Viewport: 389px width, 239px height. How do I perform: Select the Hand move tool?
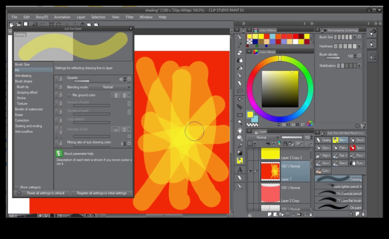pyautogui.click(x=240, y=130)
